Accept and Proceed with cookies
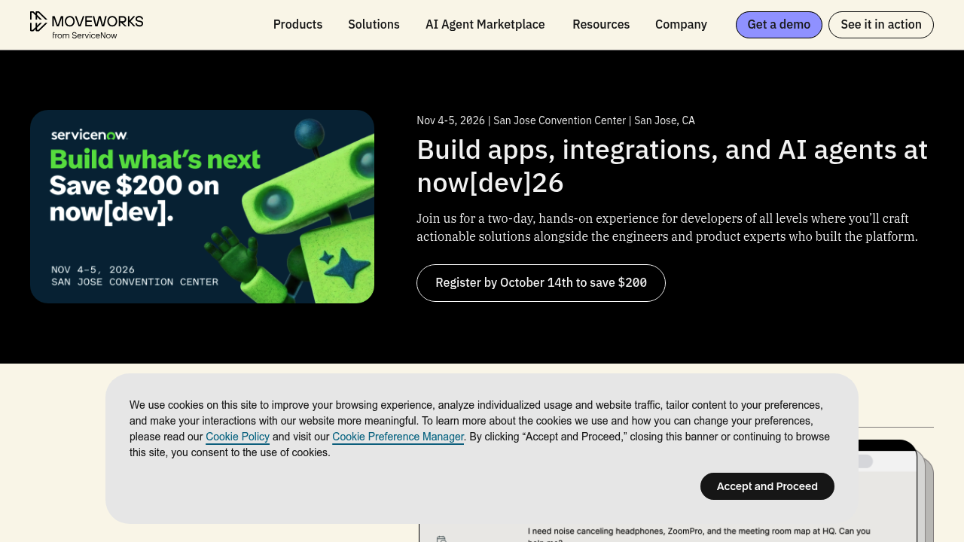Viewport: 964px width, 542px height. pyautogui.click(x=767, y=486)
